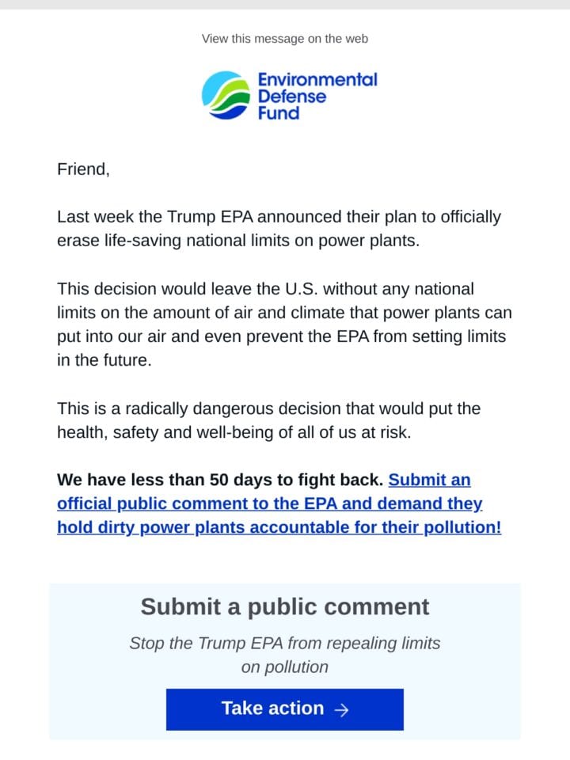The height and width of the screenshot is (760, 570).
Task: Click the arrow icon in Take action button
Action: click(x=342, y=709)
